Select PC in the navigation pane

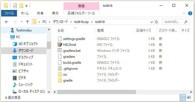(18, 37)
